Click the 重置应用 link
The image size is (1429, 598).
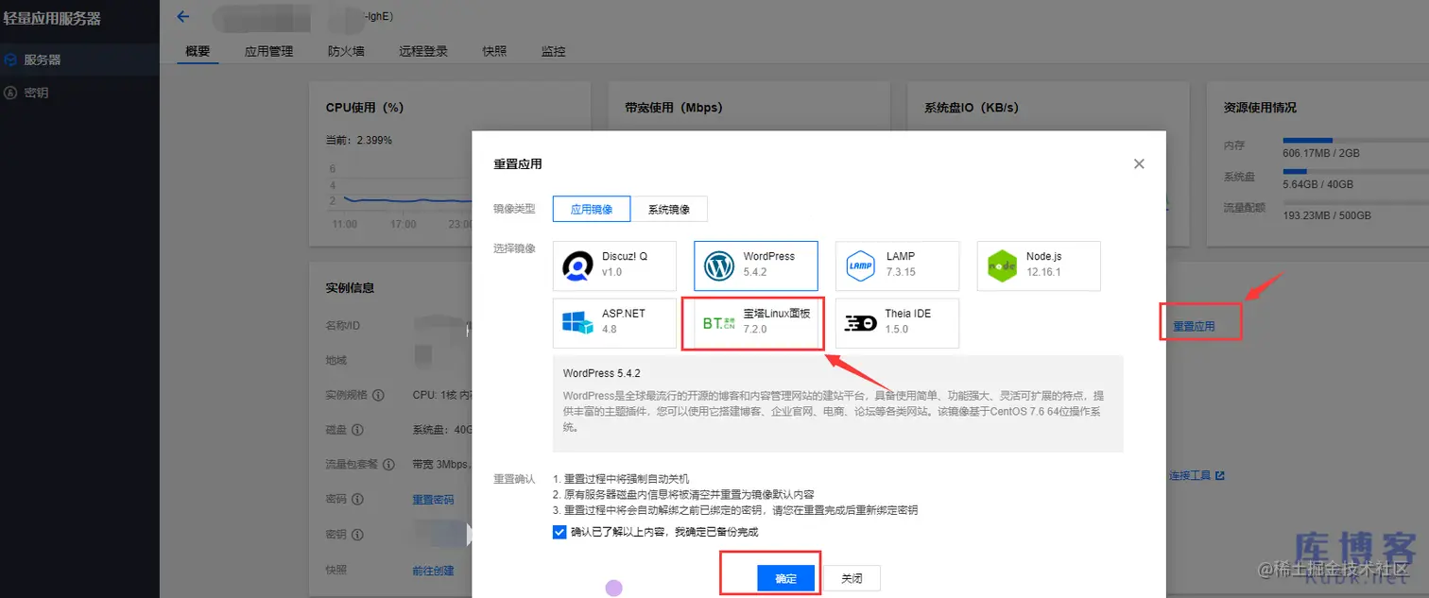click(x=1194, y=326)
